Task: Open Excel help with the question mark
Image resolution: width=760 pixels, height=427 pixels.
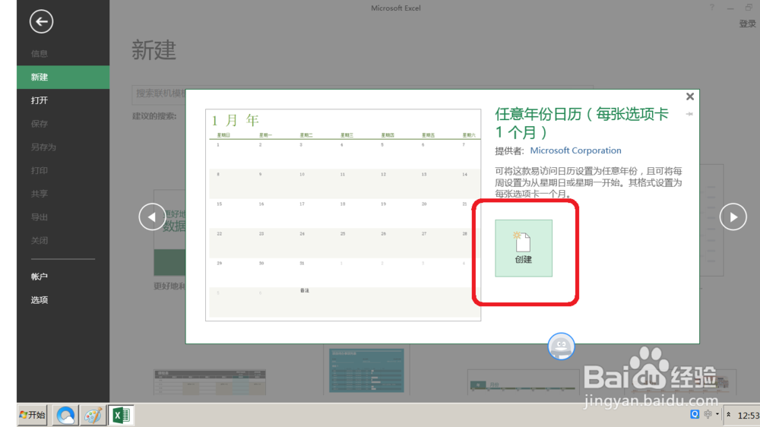Action: pos(712,8)
